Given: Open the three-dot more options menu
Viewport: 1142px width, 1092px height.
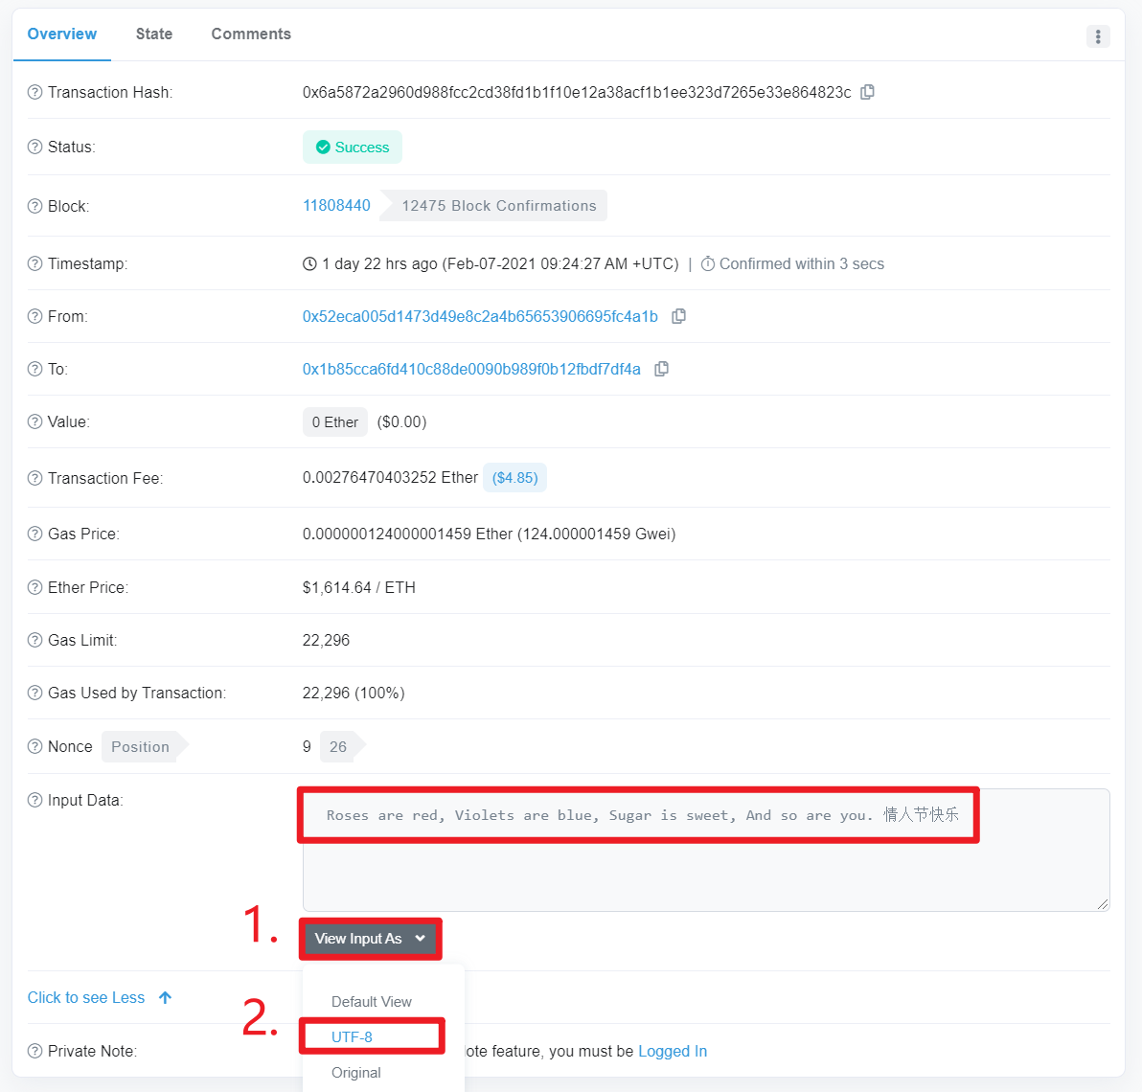Looking at the screenshot, I should [x=1098, y=36].
